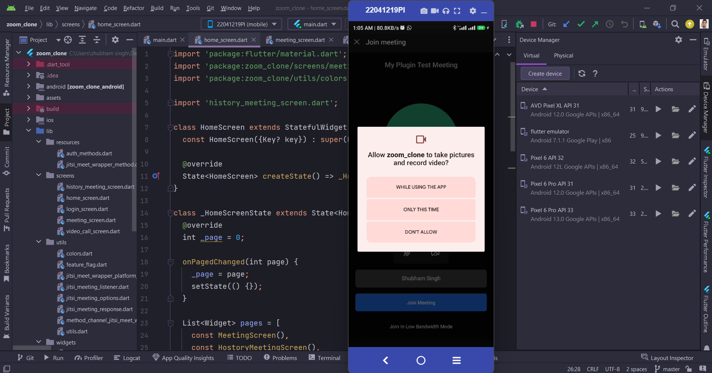This screenshot has height=373, width=712.
Task: Open the Flutter Inspector side panel
Action: click(706, 172)
